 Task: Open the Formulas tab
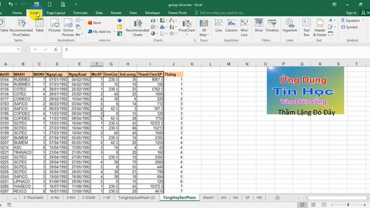tap(80, 13)
